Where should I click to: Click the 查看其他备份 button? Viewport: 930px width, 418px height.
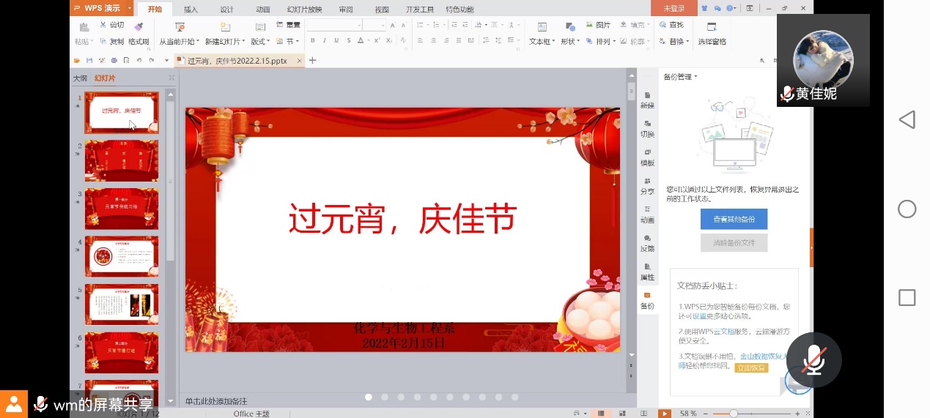click(734, 219)
